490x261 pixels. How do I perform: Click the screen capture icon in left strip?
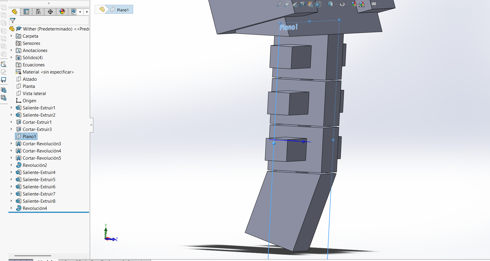pos(4,80)
